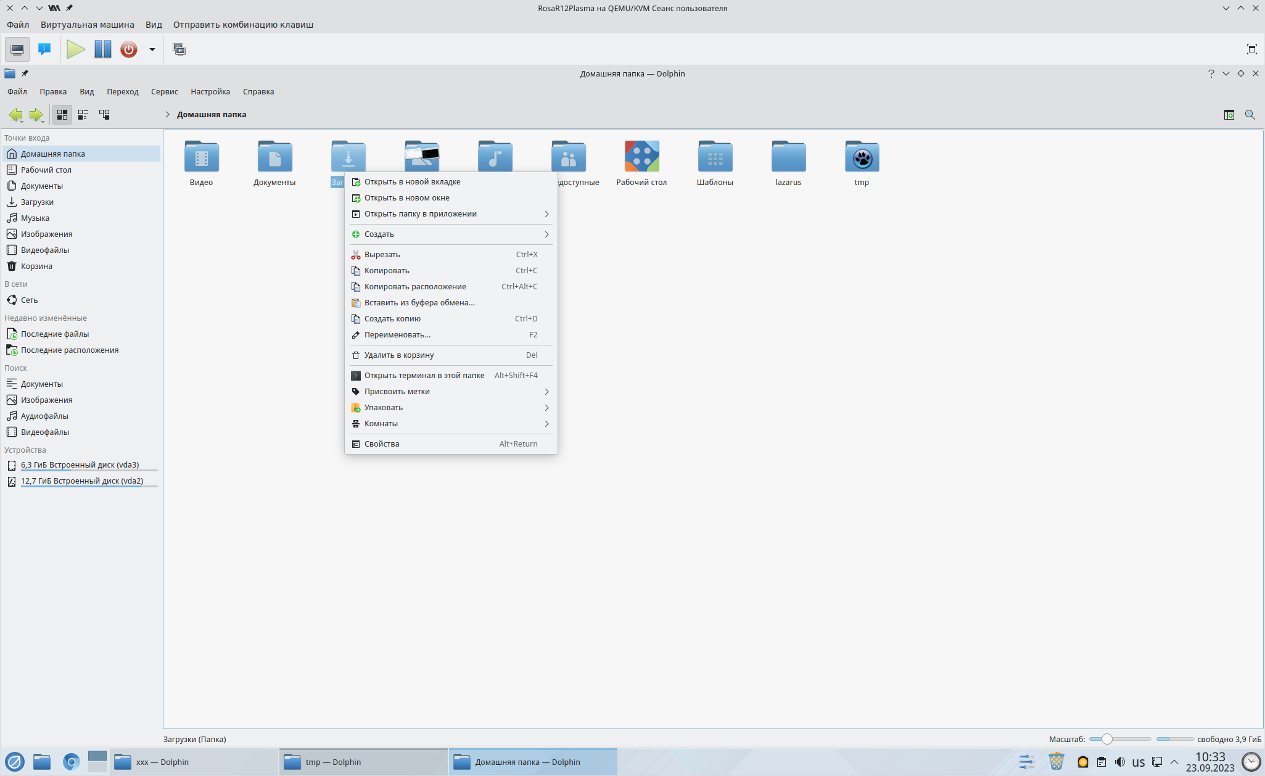This screenshot has height=776, width=1265.
Task: Adjust the Масштаб zoom slider
Action: (x=1106, y=739)
